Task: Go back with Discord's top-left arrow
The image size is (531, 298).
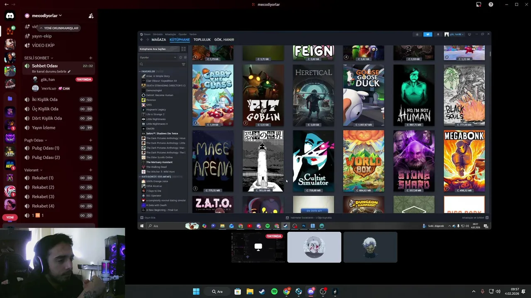Action: (6, 5)
